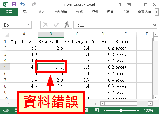Cancel cell entry with the X icon
The image size is (159, 114).
46,25
